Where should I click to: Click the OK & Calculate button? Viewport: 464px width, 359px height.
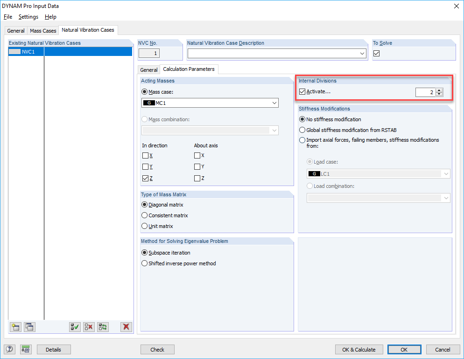click(359, 350)
